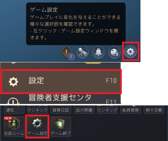This screenshot has width=168, height=141.
Task: Open the 冒険日誌 tile
Action: click(x=61, y=110)
